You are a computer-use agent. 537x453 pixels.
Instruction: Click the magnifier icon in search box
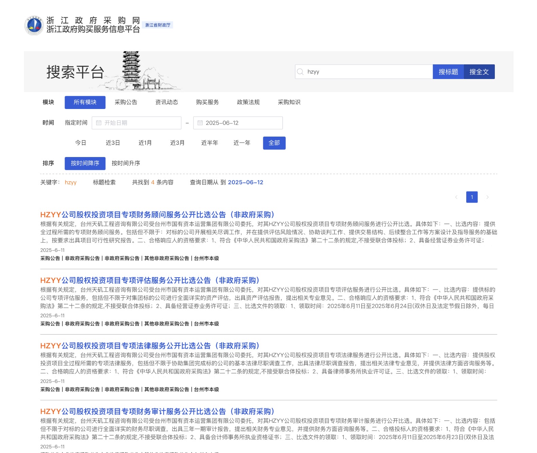point(300,72)
